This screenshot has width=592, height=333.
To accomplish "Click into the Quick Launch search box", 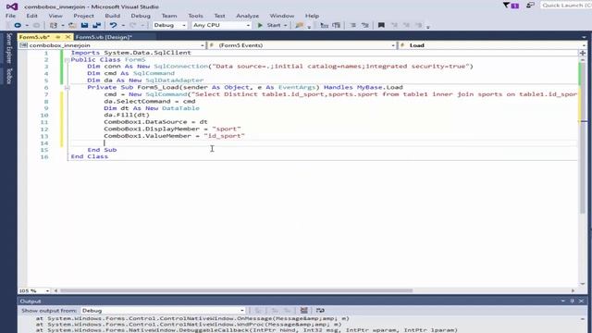I will (566, 6).
